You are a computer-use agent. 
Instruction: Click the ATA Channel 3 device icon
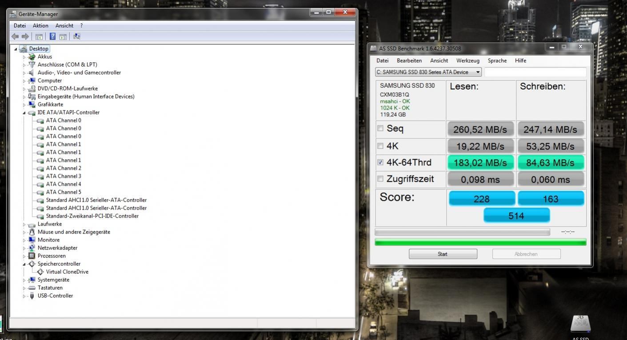[40, 176]
